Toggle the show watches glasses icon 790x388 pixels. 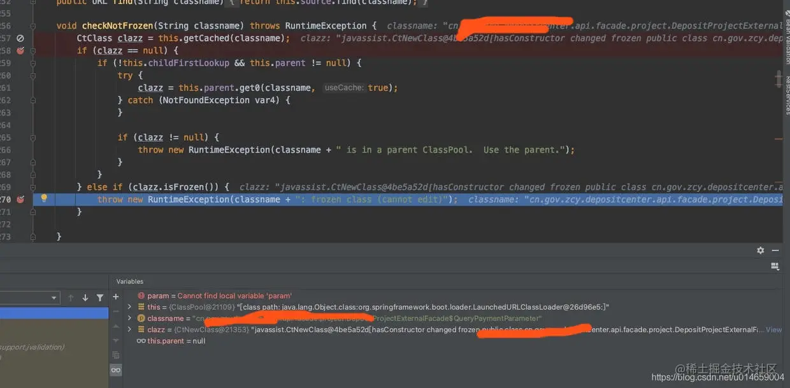(x=115, y=370)
